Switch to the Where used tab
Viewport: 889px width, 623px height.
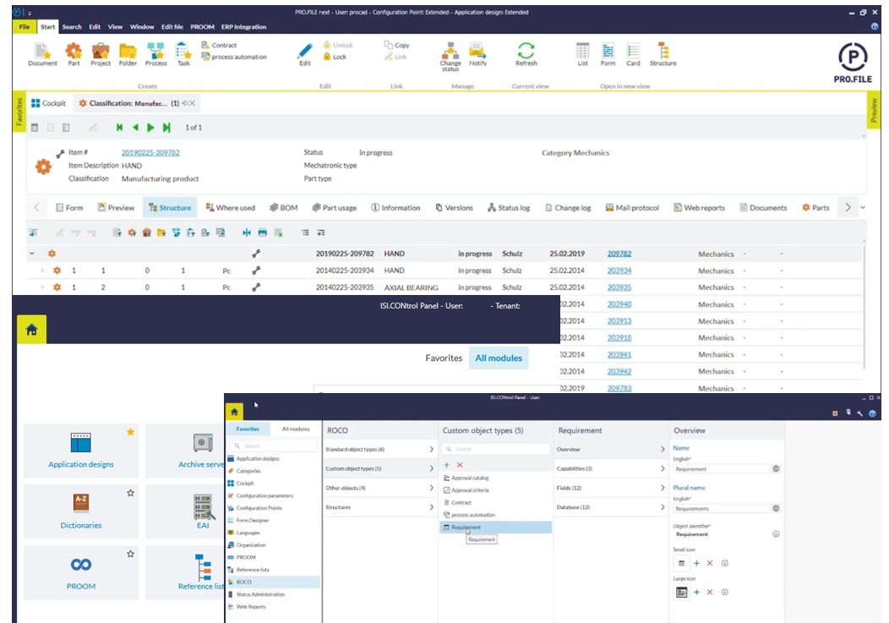tap(230, 208)
